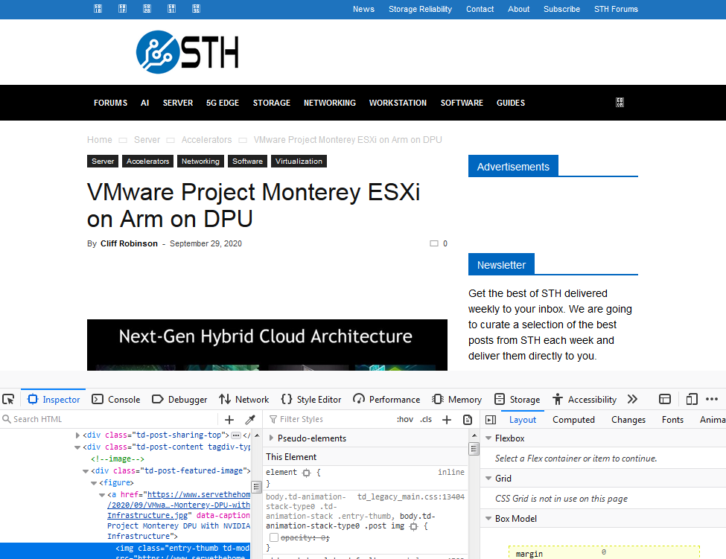726x559 pixels.
Task: Open the NETWORKING navigation menu item
Action: click(x=330, y=103)
